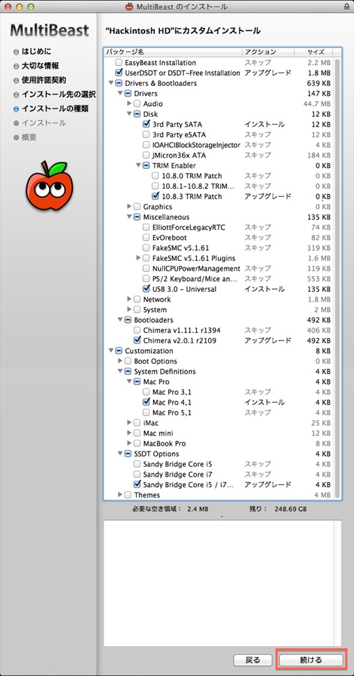Uncheck Chimera v2.0.1 r2109 checkbox

click(137, 341)
